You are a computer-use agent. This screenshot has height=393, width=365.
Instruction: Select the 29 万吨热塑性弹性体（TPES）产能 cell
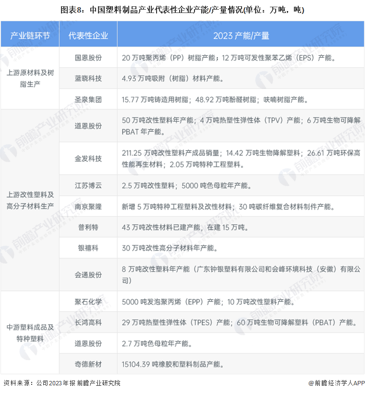[241, 322]
